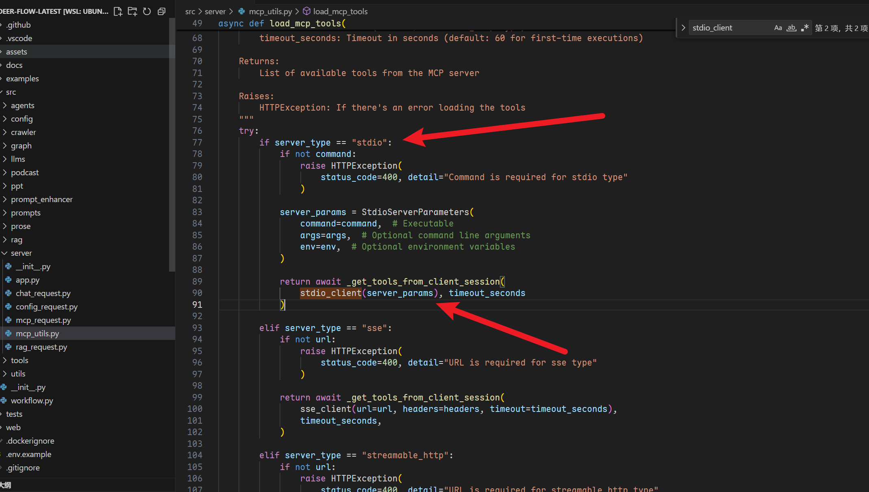Viewport: 869px width, 492px height.
Task: Click the server breadcrumb segment
Action: (215, 11)
